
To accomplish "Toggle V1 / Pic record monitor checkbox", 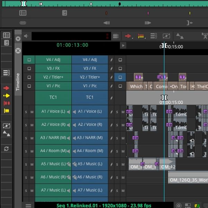I will tap(120, 86).
